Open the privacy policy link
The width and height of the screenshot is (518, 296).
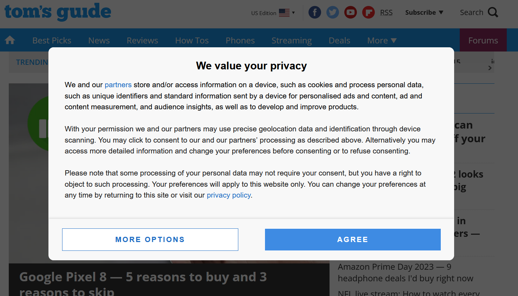tap(228, 195)
